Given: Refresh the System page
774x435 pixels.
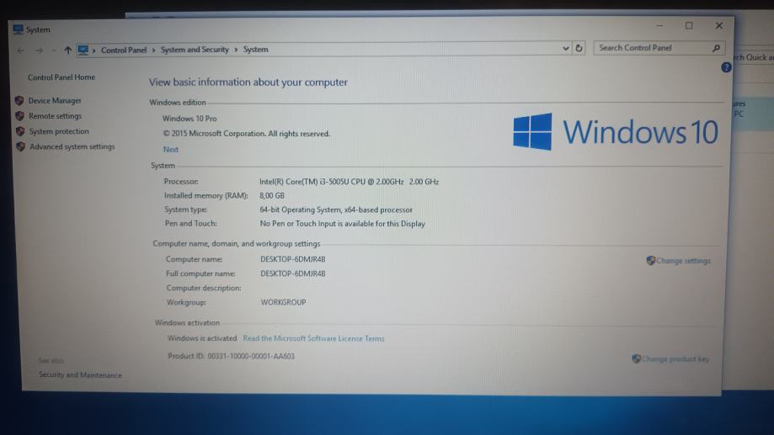Looking at the screenshot, I should [579, 48].
